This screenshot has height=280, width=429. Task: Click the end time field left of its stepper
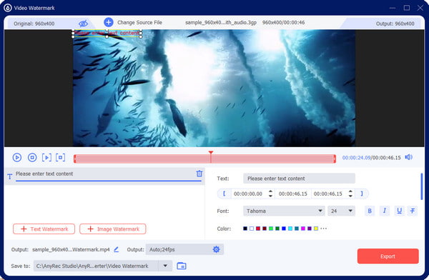(327, 194)
